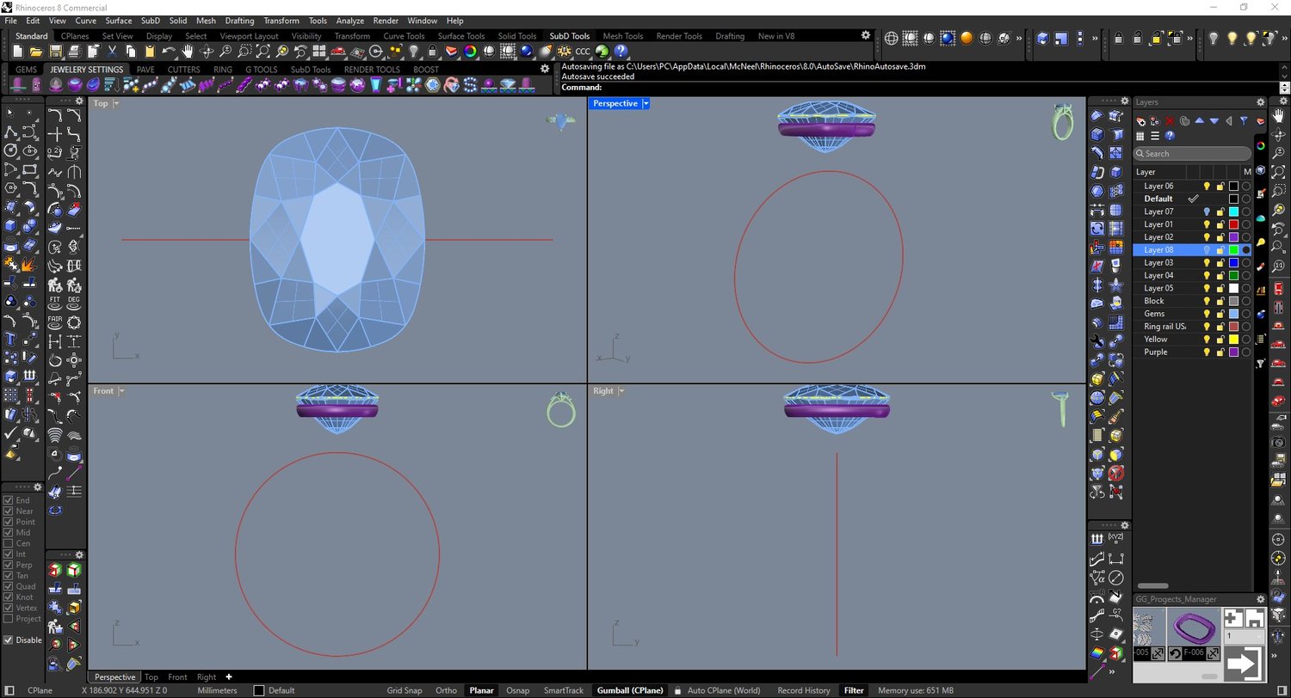
Task: Toggle the Mid osnap checkbox
Action: tap(9, 532)
